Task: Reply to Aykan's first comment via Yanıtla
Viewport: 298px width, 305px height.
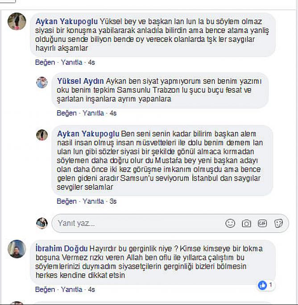Action: point(72,62)
